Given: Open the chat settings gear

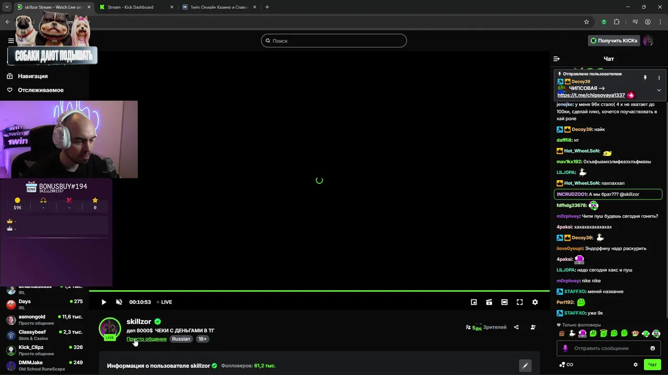Looking at the screenshot, I should (x=635, y=365).
